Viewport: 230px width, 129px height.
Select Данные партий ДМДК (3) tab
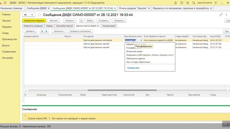[x=88, y=26]
